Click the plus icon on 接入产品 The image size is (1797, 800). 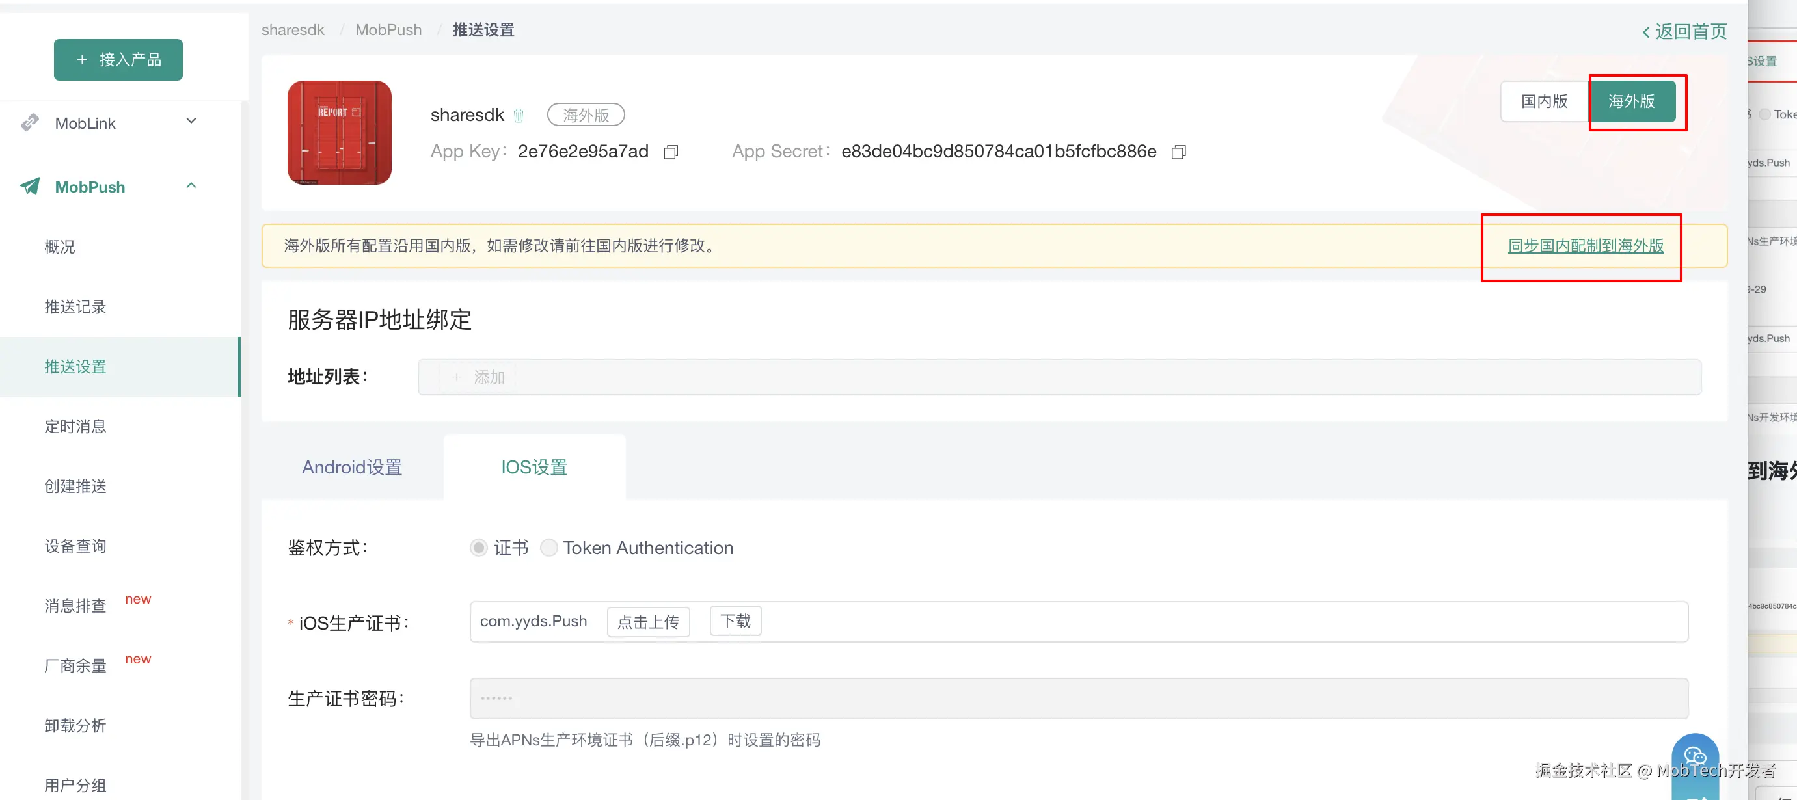click(83, 60)
